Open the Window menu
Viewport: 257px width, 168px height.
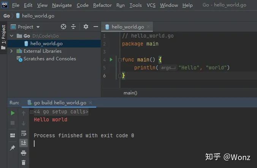(x=169, y=5)
